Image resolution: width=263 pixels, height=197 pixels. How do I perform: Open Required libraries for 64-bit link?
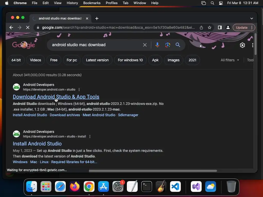pos(74,162)
